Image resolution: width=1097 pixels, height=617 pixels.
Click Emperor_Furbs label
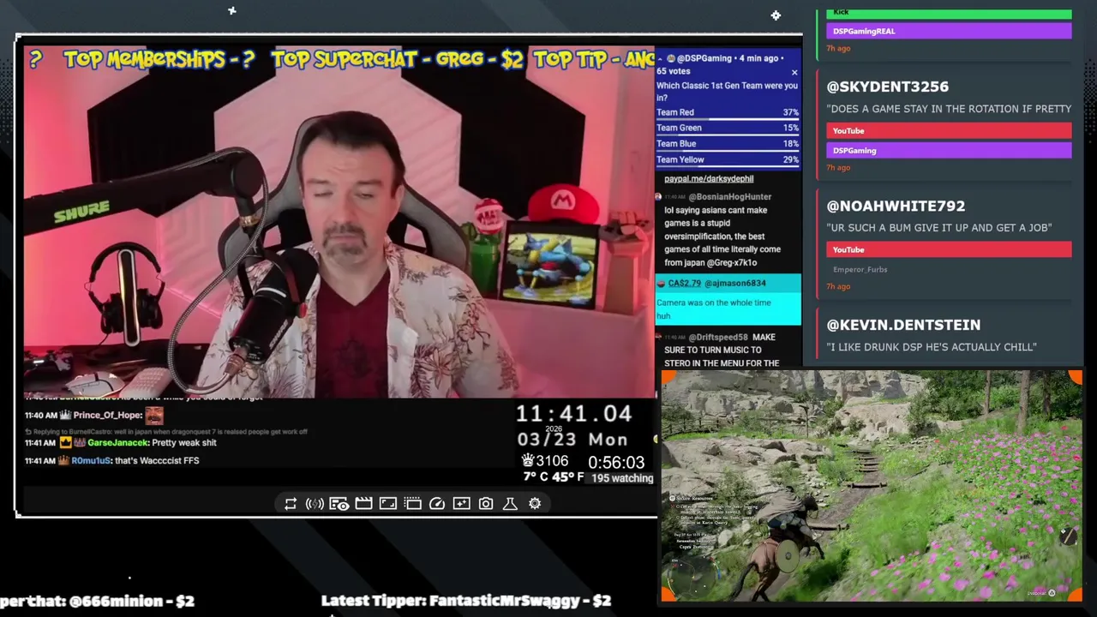[x=860, y=270]
